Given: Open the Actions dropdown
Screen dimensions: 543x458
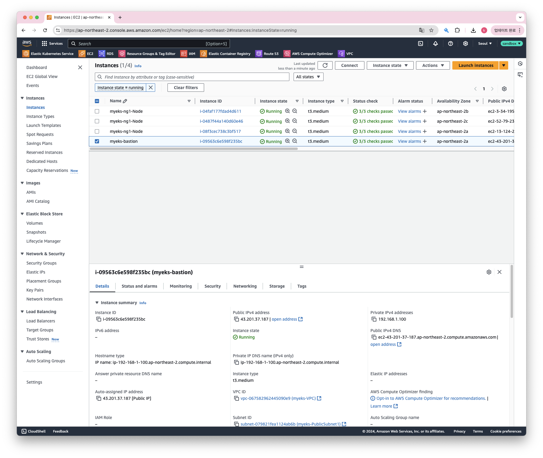Looking at the screenshot, I should tap(433, 65).
